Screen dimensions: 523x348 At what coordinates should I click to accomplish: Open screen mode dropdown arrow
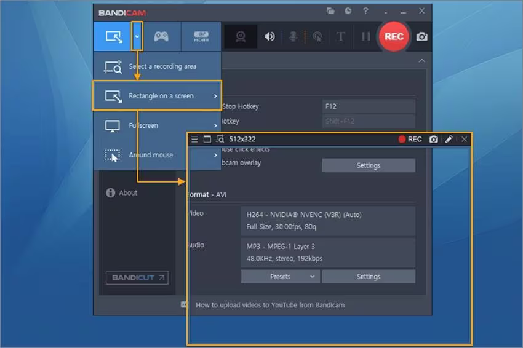[x=137, y=36]
